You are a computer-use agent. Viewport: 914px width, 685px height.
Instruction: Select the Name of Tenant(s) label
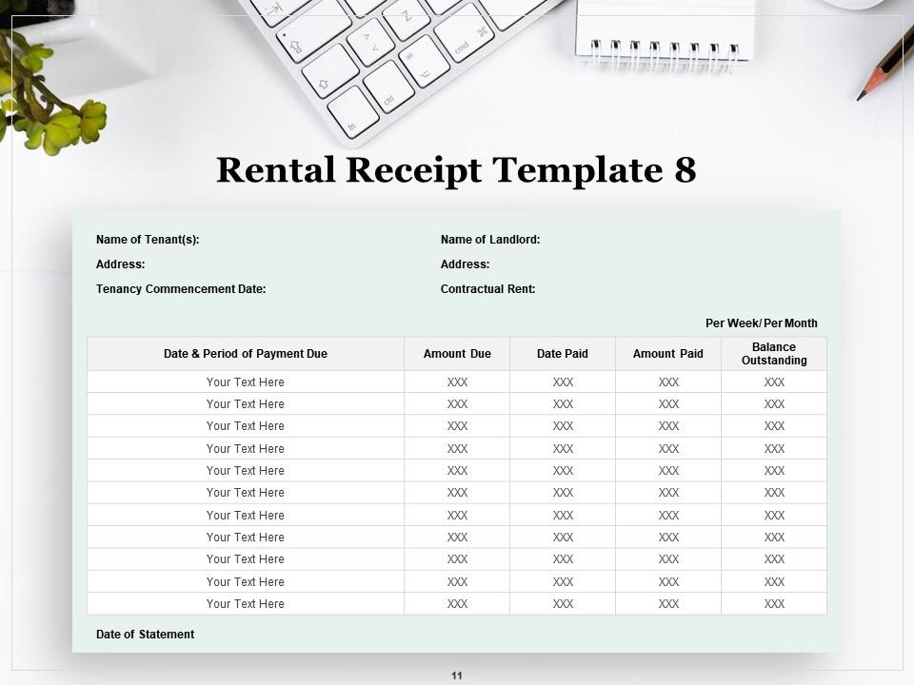pos(148,240)
